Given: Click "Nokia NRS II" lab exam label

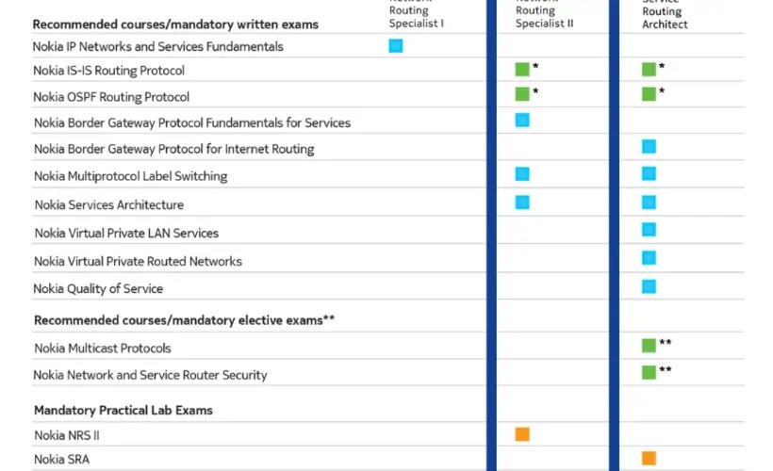Looking at the screenshot, I should click(x=67, y=435).
